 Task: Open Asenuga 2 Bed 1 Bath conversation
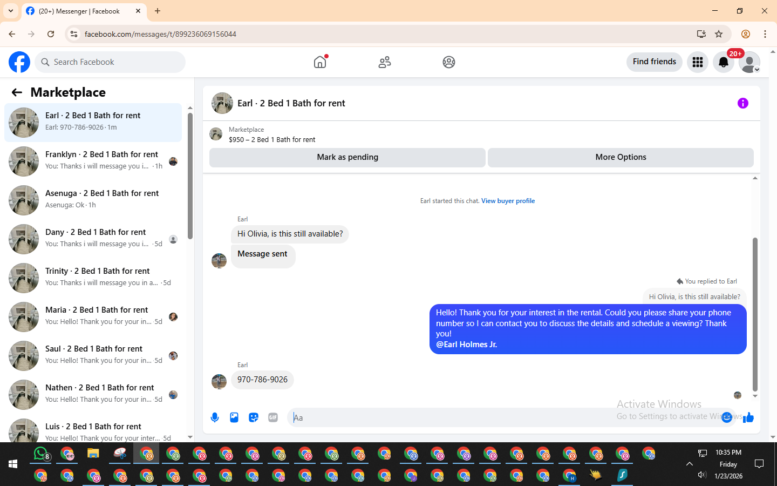pos(93,200)
